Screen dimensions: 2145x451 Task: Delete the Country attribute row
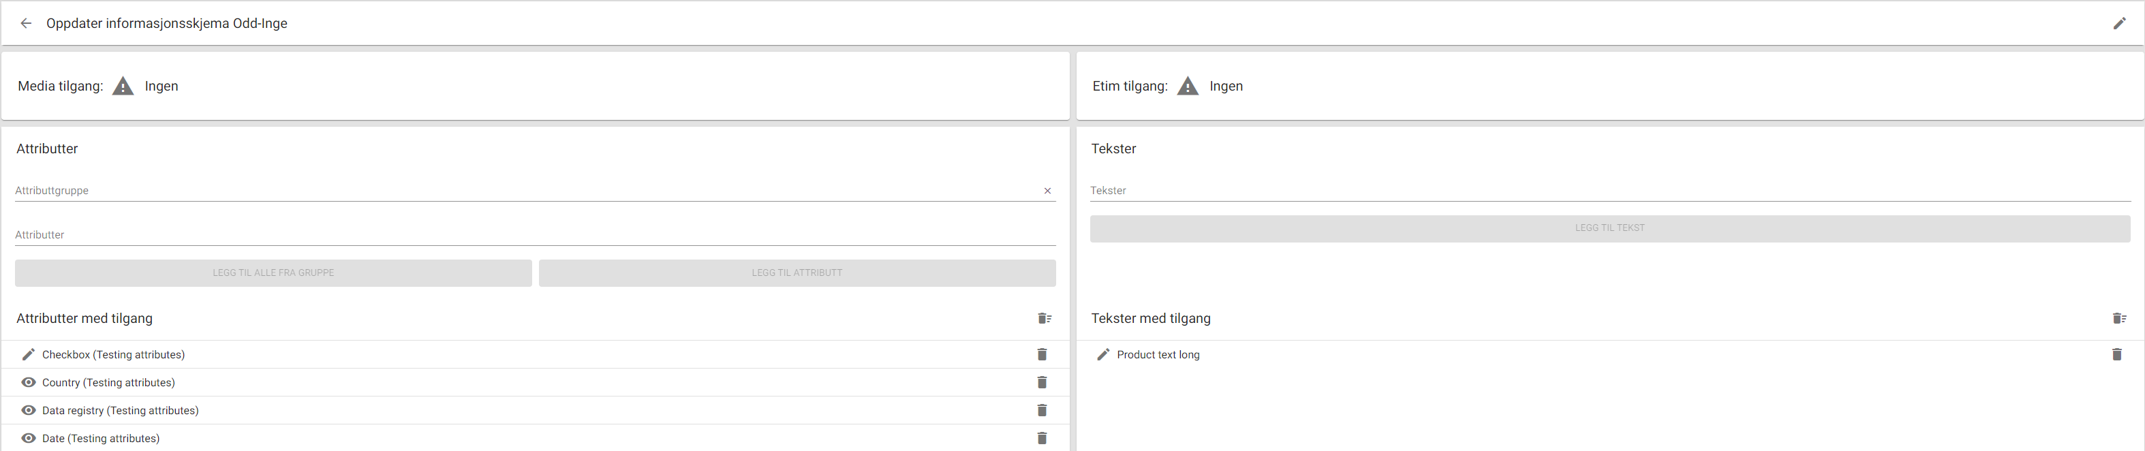[1042, 383]
